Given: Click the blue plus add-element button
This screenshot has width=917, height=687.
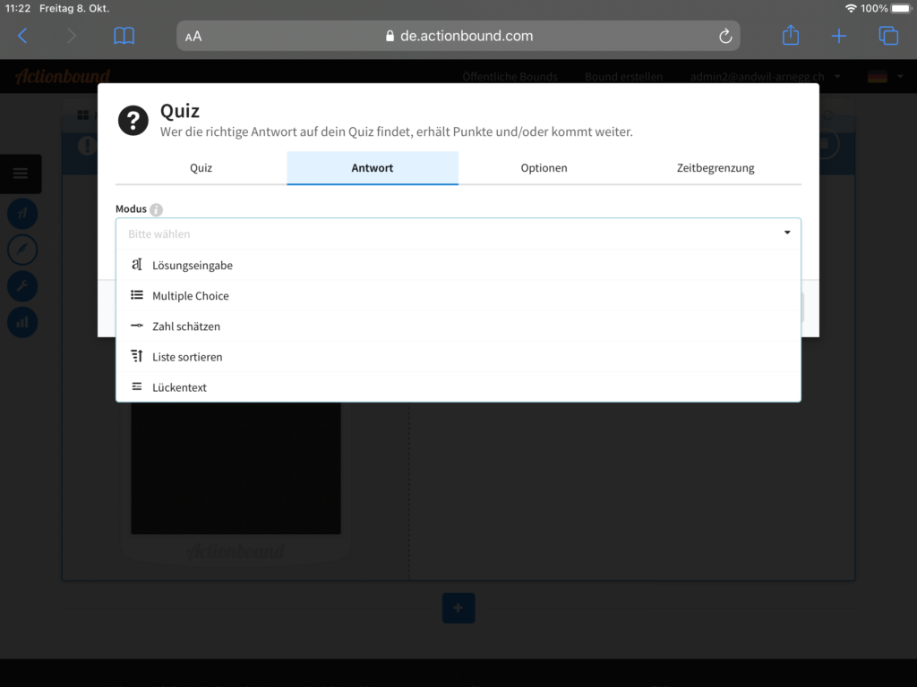Looking at the screenshot, I should 458,608.
